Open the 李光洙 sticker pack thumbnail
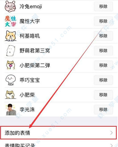The image size is (118, 147). click(x=11, y=109)
